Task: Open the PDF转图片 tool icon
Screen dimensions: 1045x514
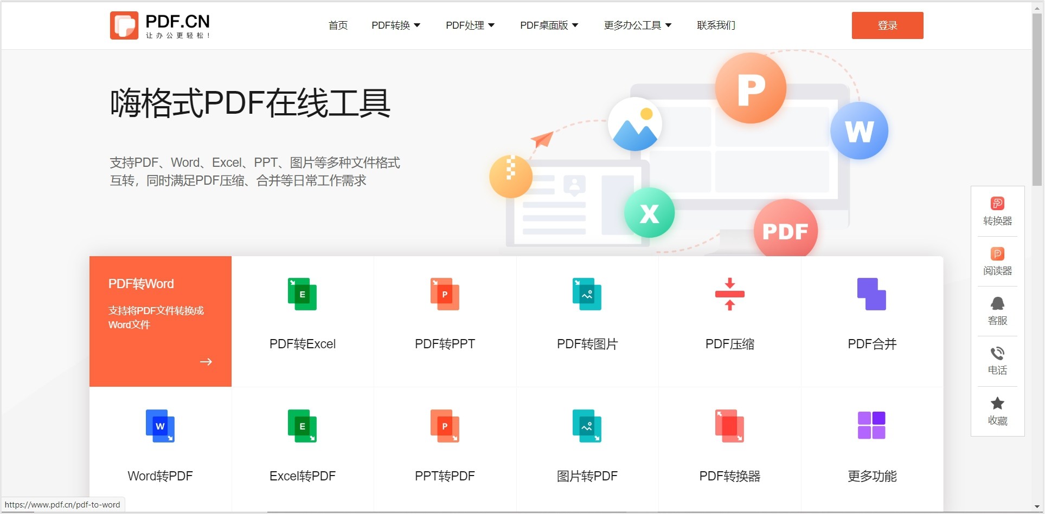Action: point(587,294)
